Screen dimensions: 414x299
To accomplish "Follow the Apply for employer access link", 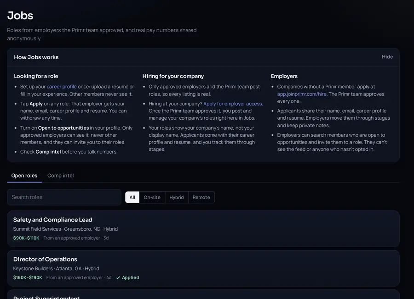I will pyautogui.click(x=233, y=104).
